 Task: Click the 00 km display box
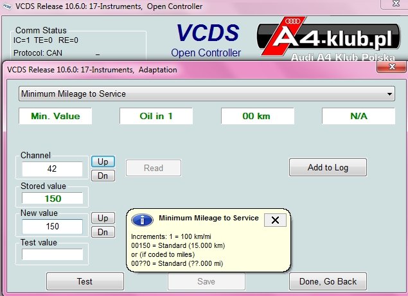point(258,116)
